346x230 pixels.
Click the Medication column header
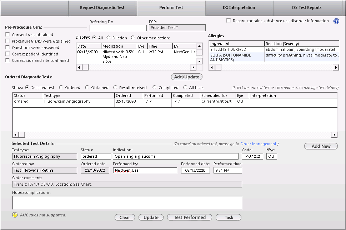click(x=119, y=46)
